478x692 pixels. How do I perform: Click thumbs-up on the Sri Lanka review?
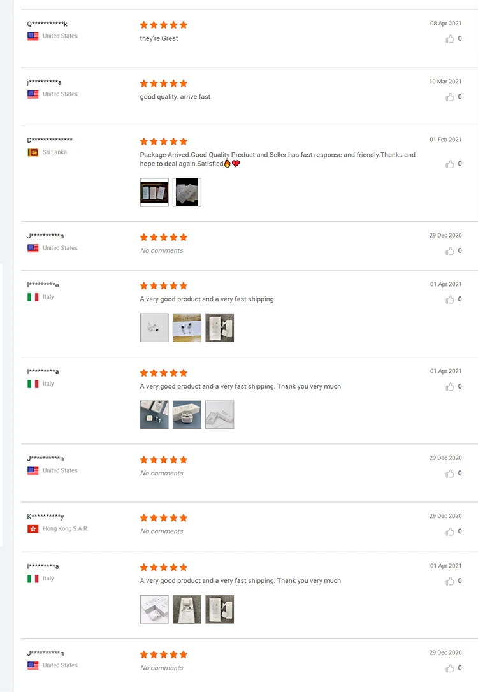tap(450, 164)
